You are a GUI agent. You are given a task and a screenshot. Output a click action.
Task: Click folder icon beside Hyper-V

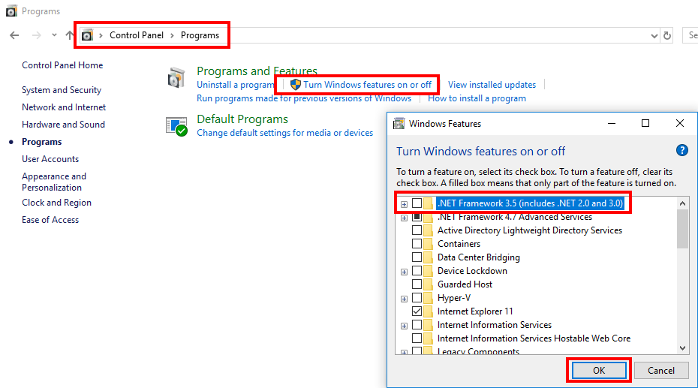coord(428,298)
